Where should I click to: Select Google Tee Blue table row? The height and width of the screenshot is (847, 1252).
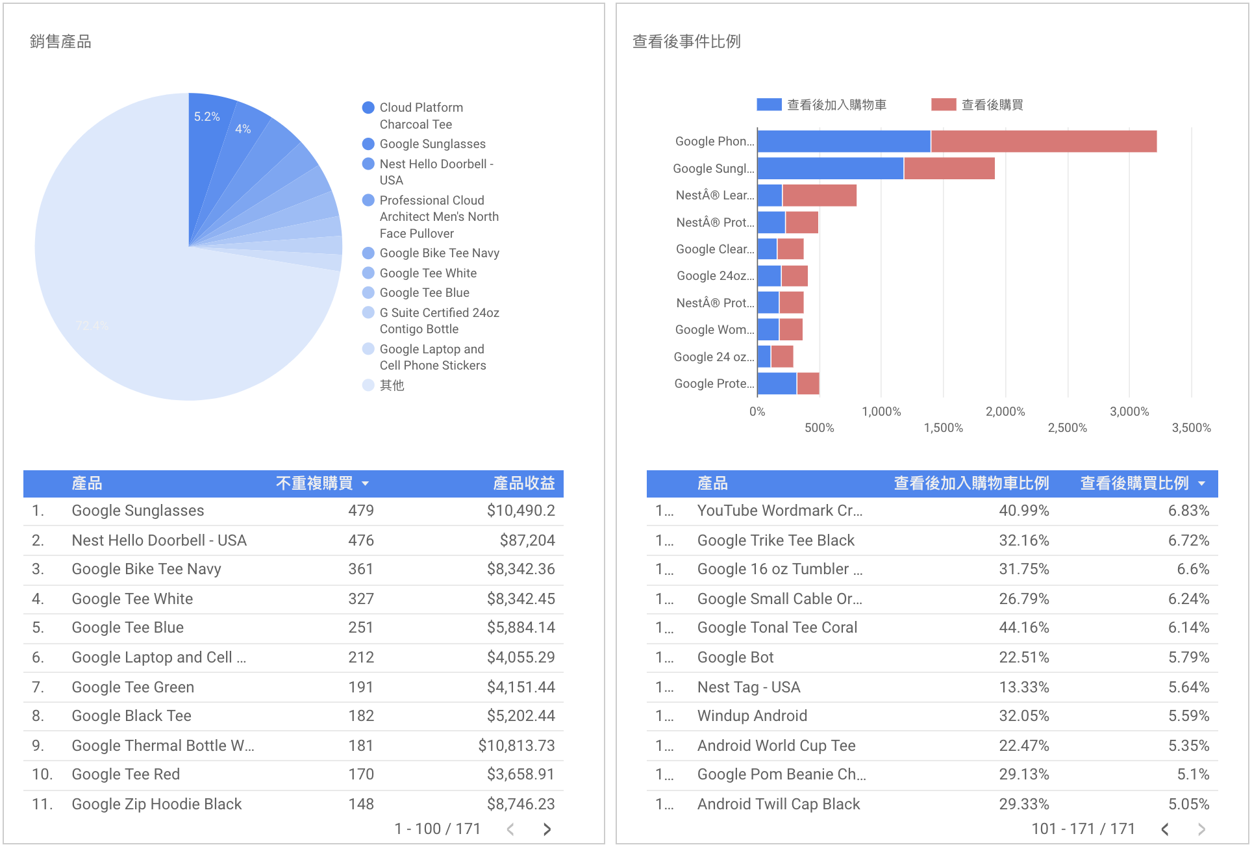[294, 628]
